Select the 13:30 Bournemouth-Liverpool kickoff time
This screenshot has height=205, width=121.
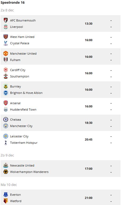coord(89,24)
